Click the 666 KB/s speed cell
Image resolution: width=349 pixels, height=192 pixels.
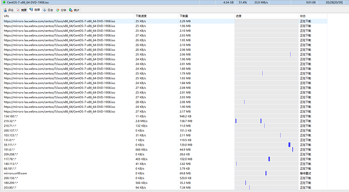(x=141, y=150)
